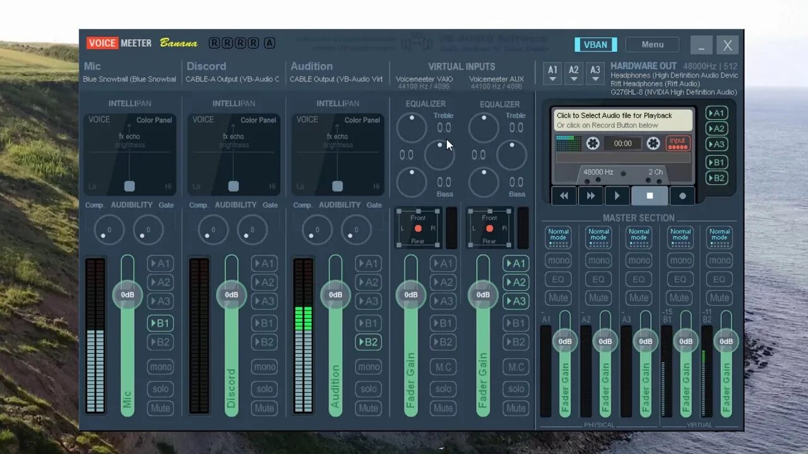
Task: Click the Mic fader 0dB knob
Action: (128, 294)
